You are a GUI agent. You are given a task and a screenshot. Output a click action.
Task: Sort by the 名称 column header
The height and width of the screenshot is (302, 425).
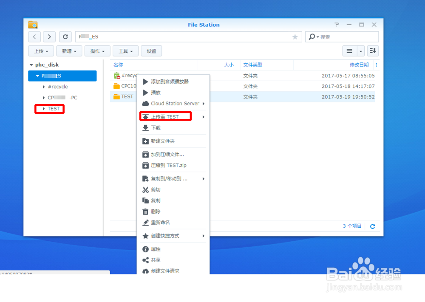point(118,65)
